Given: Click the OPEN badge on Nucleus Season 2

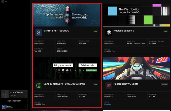Looking at the screenshot, I should click(x=165, y=31).
